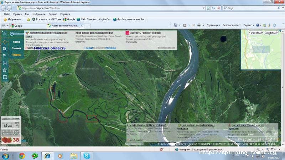
Task: Click the map zoom slider track
Action: [x=19, y=34]
